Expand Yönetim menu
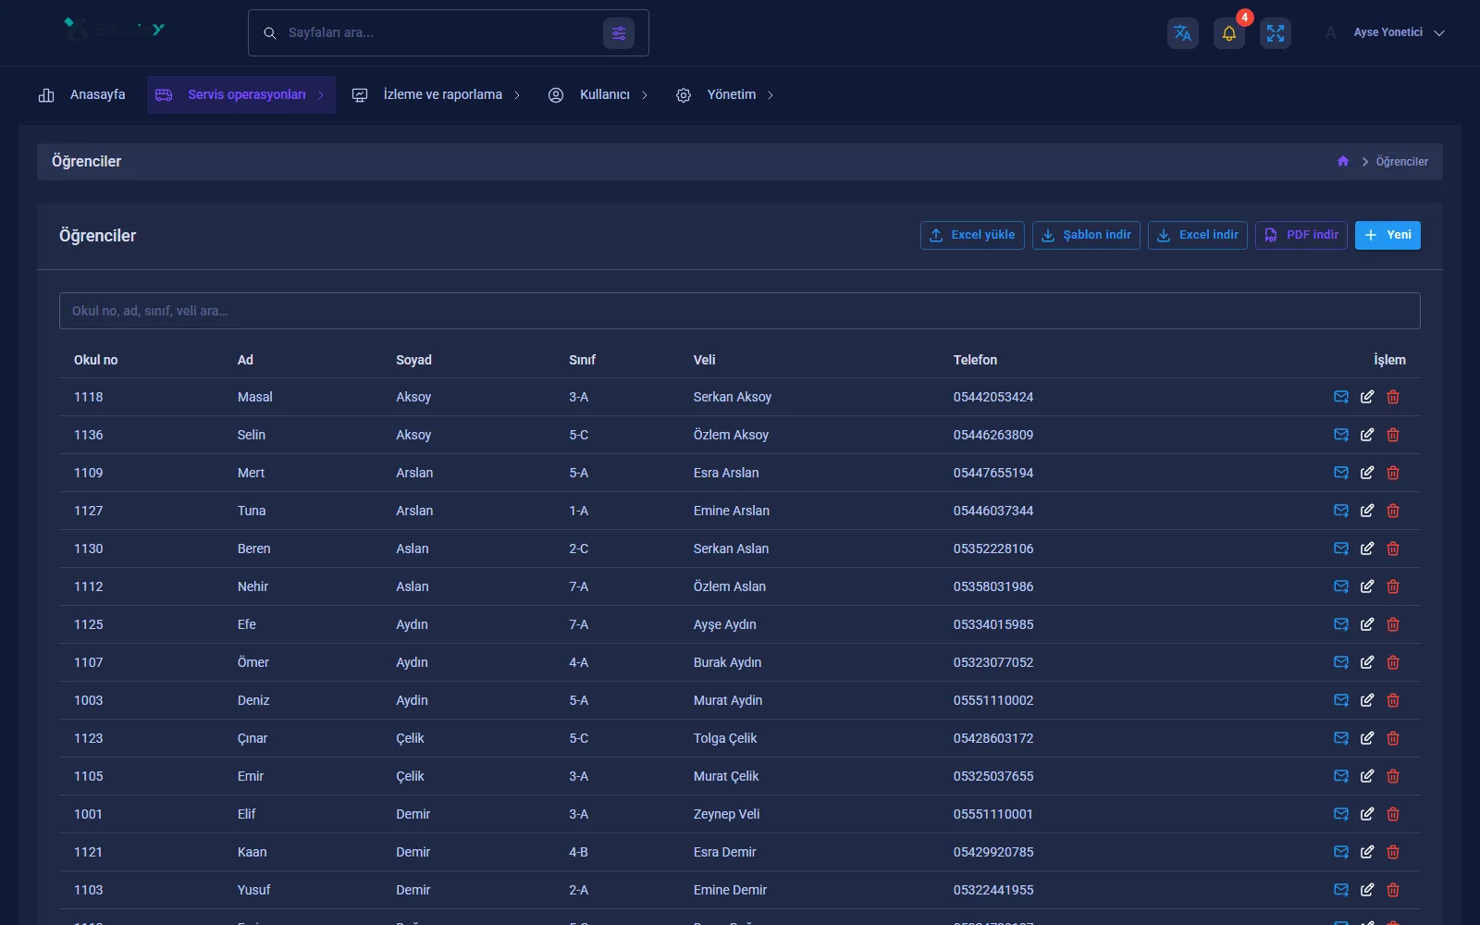 click(x=724, y=94)
